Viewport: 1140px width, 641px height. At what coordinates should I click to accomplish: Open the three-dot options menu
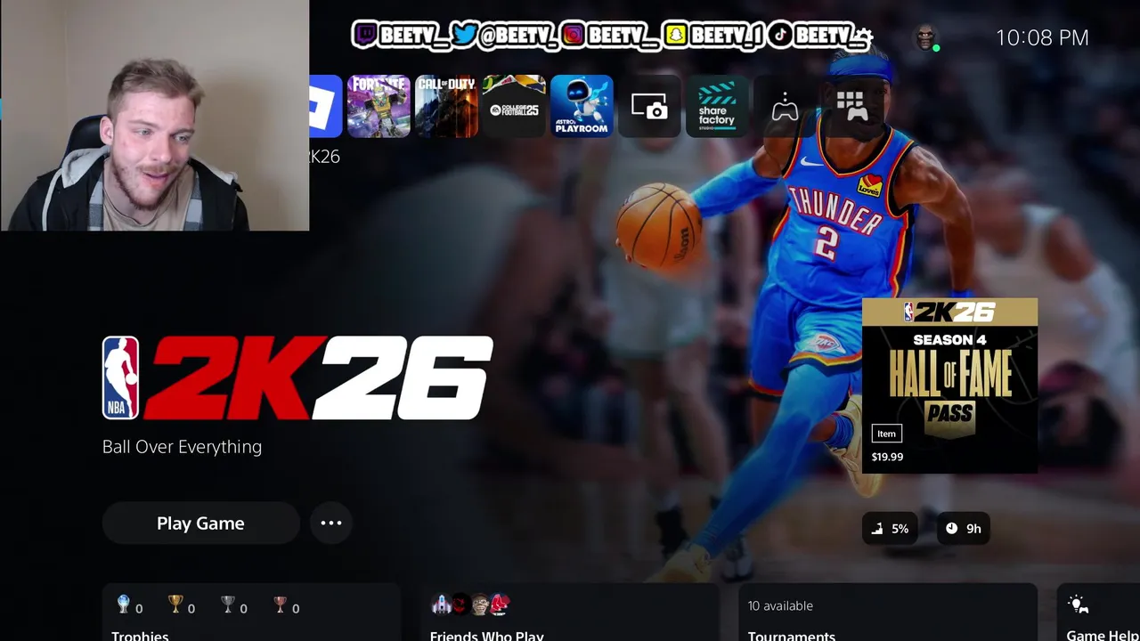click(331, 523)
